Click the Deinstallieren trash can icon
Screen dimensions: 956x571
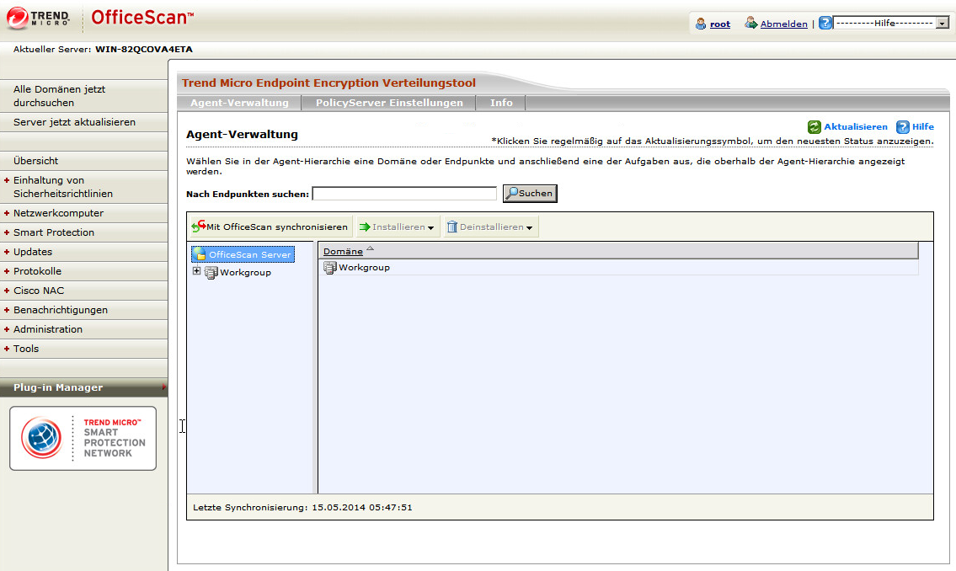(453, 227)
